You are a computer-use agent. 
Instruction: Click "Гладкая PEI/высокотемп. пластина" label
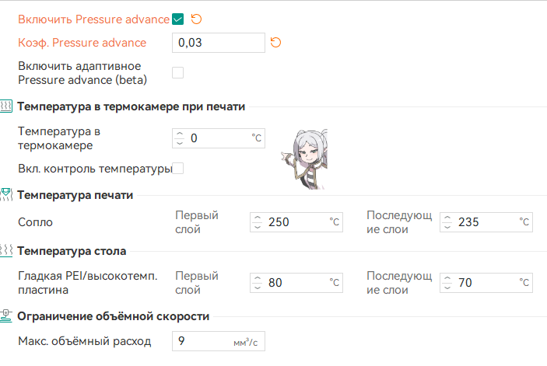click(x=88, y=283)
